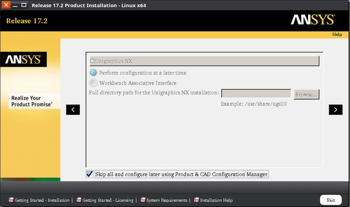Click the Unigraphics NX installation path field
The image size is (350, 207).
(x=256, y=93)
